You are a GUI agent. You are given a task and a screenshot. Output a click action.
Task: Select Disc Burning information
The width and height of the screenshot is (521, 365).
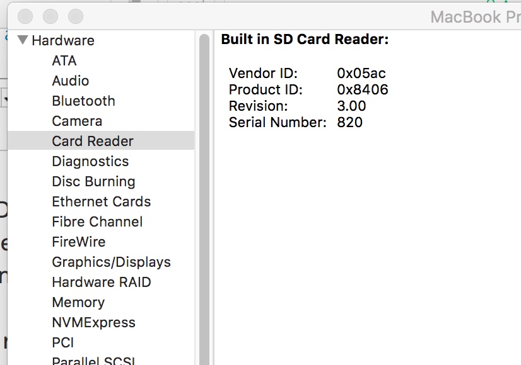[x=93, y=181]
